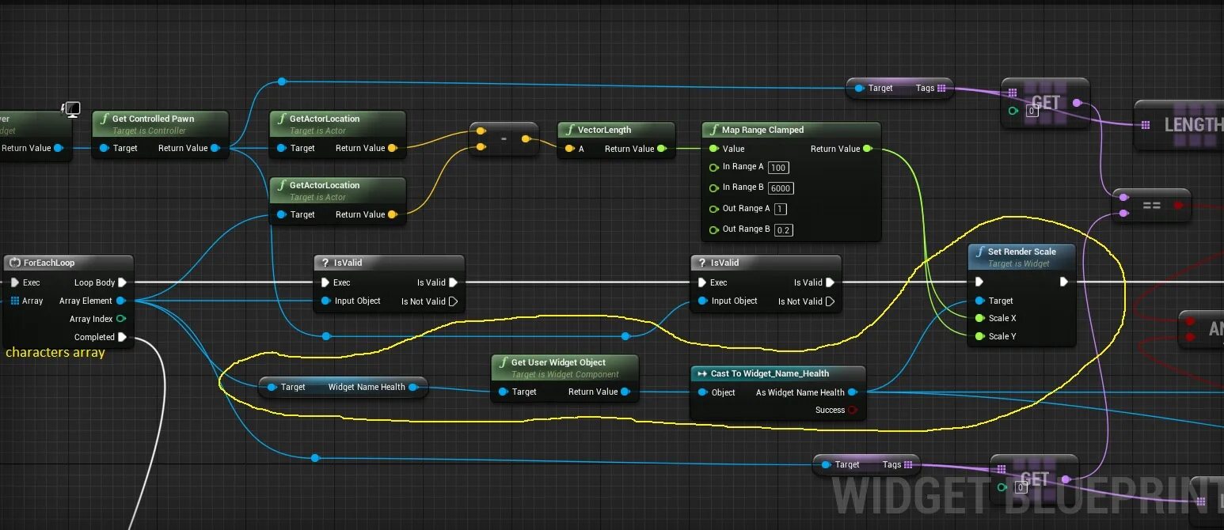Select the Get User Widget Object title
1224x530 pixels.
559,362
